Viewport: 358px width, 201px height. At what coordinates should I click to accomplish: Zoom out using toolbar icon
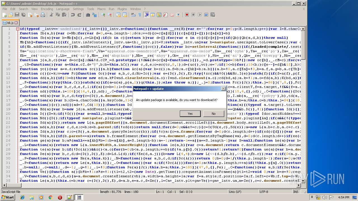coord(110,15)
